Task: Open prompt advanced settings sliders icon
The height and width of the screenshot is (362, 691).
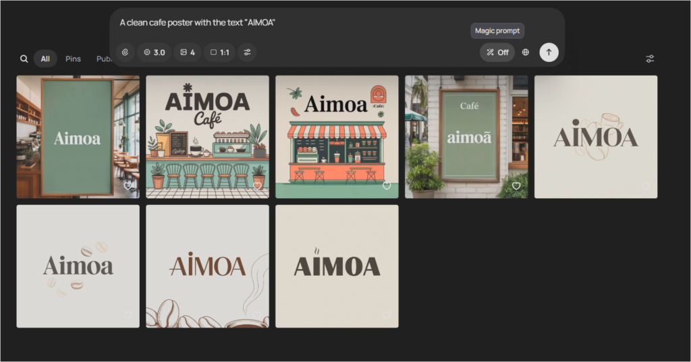Action: pyautogui.click(x=247, y=52)
